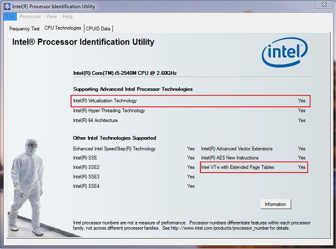The image size is (336, 249).
Task: Go to the CPUID Data tab
Action: [x=98, y=29]
